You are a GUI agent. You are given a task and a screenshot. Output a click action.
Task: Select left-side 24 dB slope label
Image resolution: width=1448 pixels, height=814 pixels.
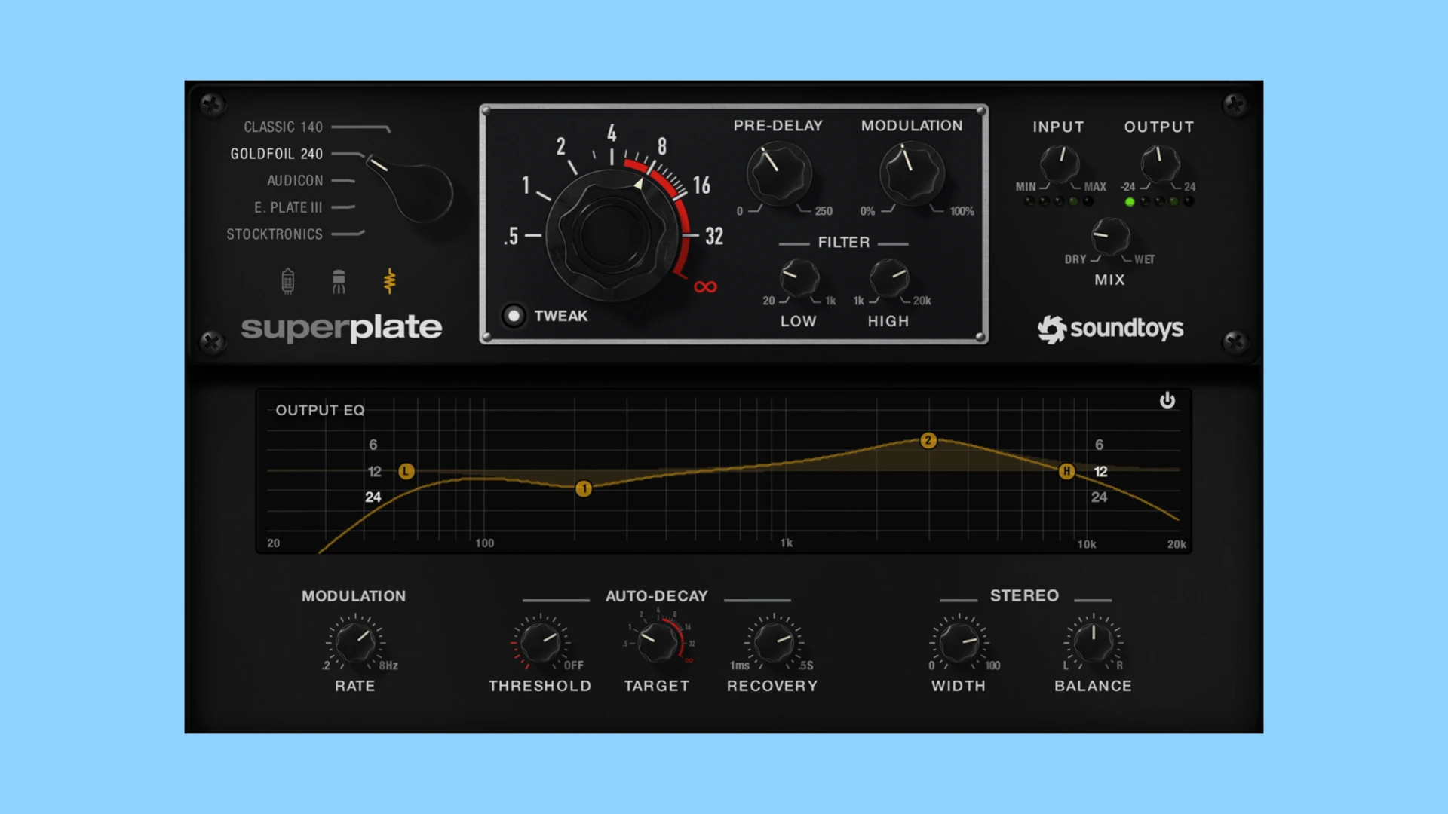373,497
